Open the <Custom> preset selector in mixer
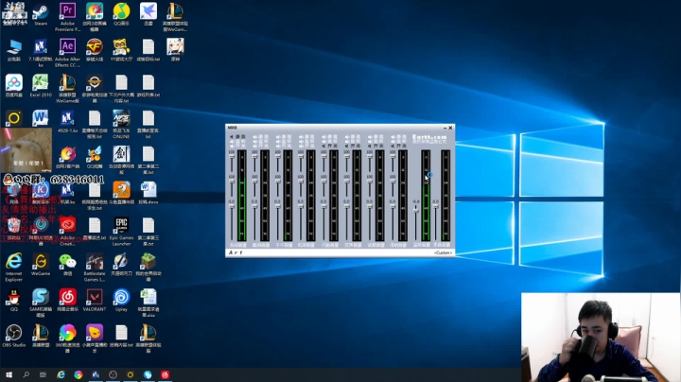The height and width of the screenshot is (382, 681). point(443,252)
